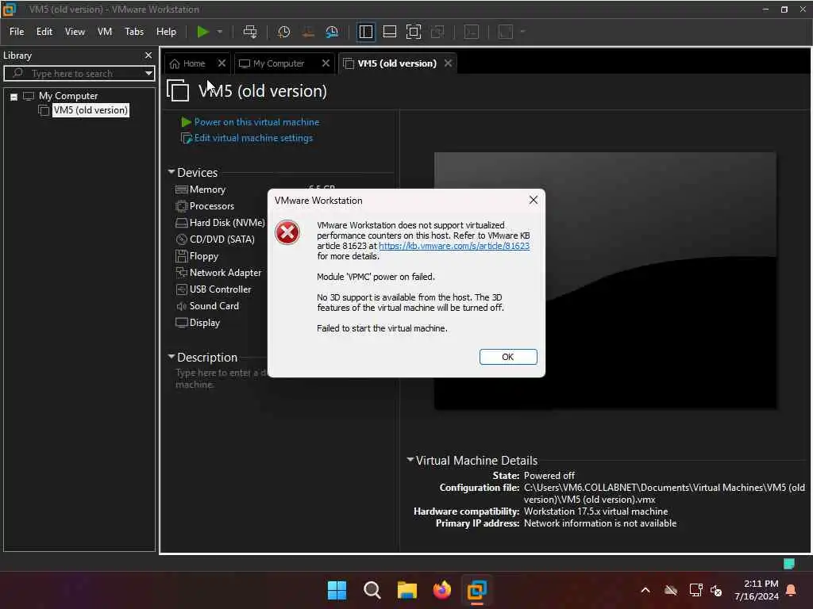
Task: Toggle the thumbnail bar view icon
Action: tap(389, 32)
